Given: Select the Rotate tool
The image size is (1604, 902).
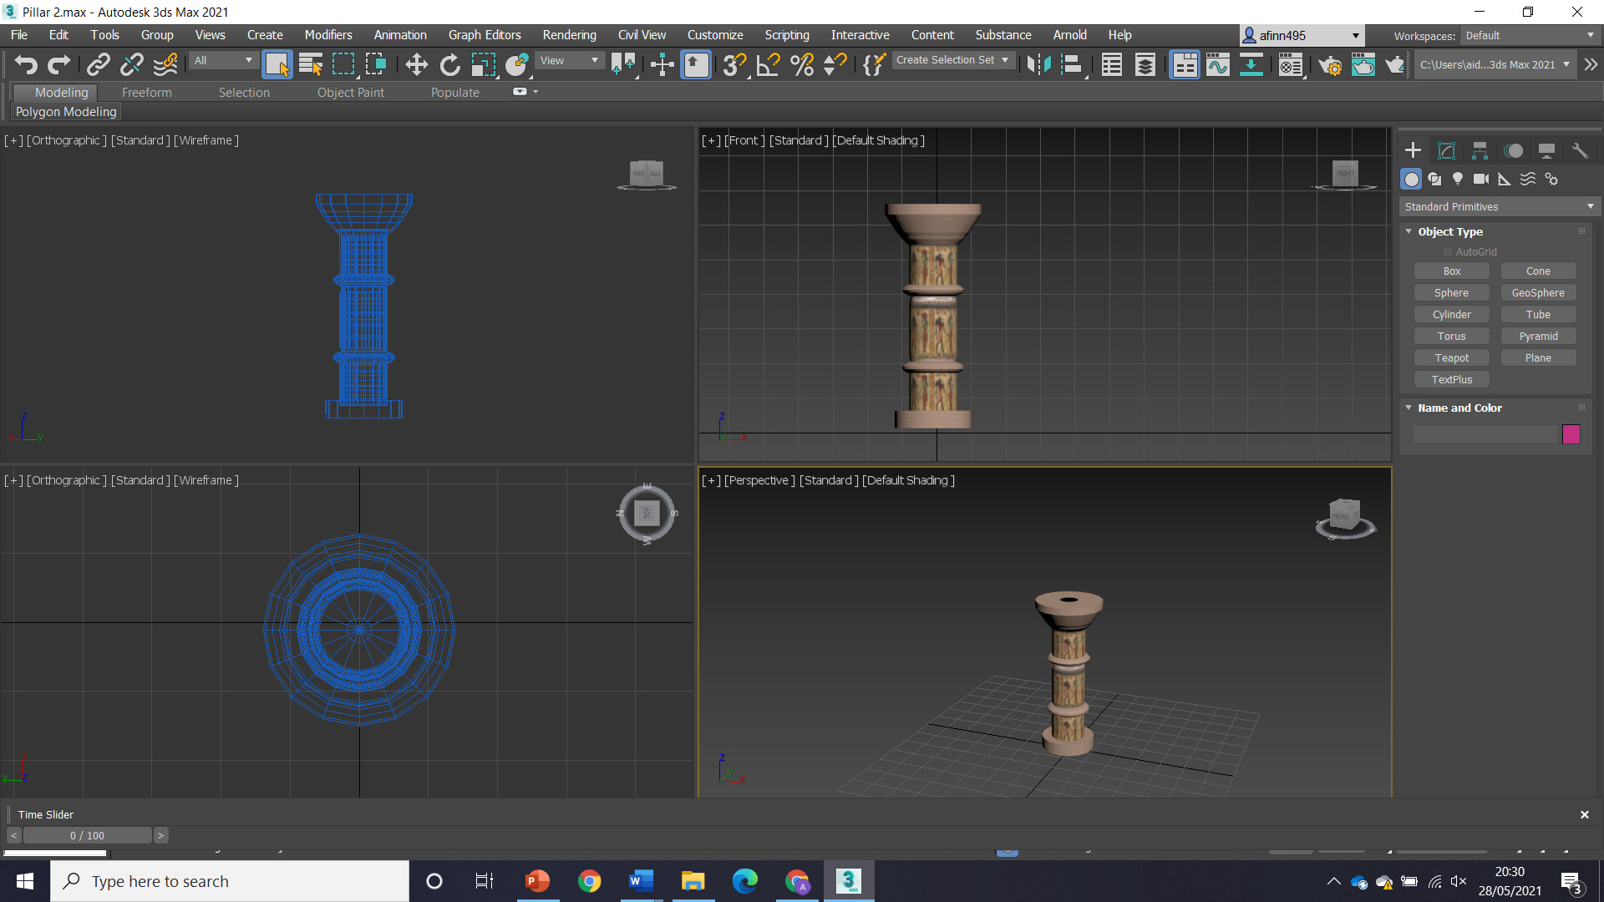Looking at the screenshot, I should pos(449,64).
